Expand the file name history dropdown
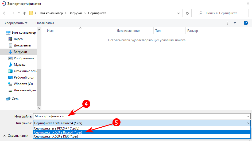The height and width of the screenshot is (141, 252). coord(248,116)
